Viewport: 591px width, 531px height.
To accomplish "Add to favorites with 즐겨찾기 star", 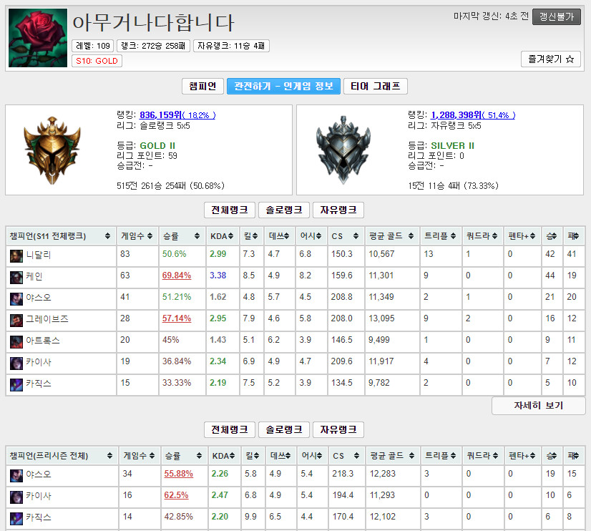I will tap(551, 59).
